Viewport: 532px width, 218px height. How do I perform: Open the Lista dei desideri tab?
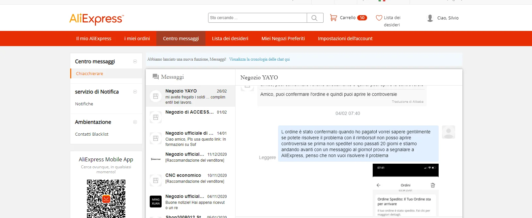(x=230, y=39)
